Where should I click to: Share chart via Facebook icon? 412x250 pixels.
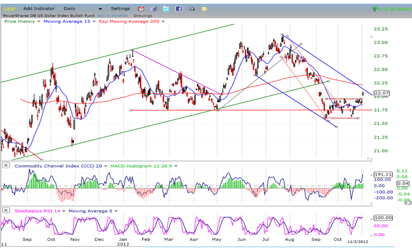(179, 9)
